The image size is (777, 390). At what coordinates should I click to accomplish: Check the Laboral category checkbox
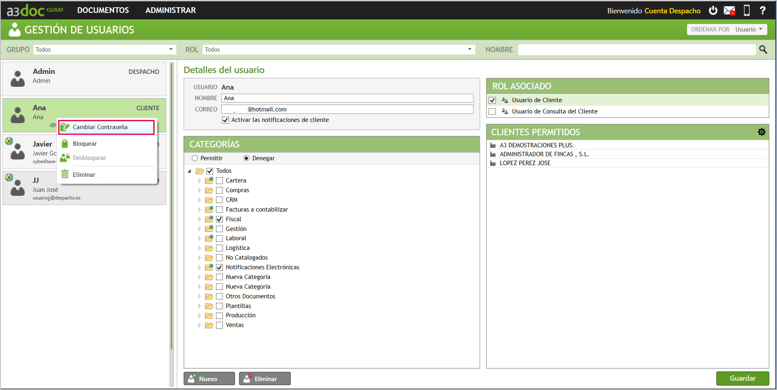220,238
